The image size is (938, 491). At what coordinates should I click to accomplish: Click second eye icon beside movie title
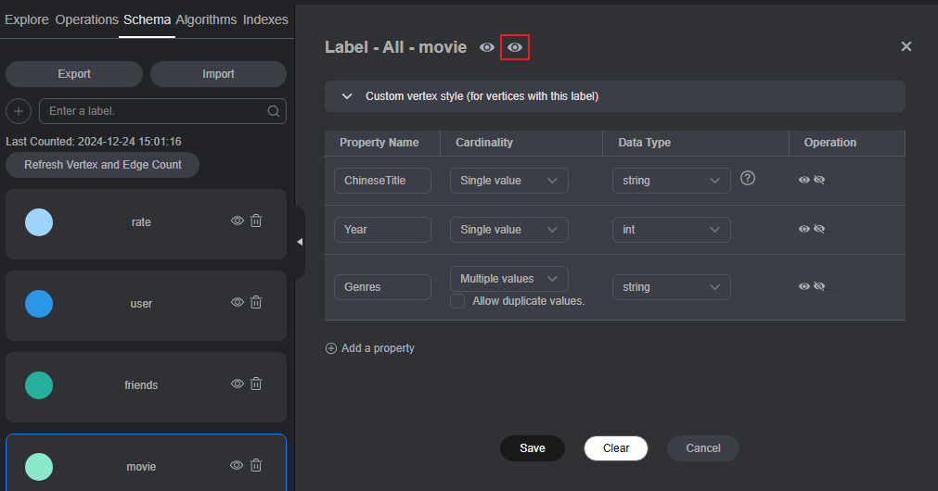515,47
